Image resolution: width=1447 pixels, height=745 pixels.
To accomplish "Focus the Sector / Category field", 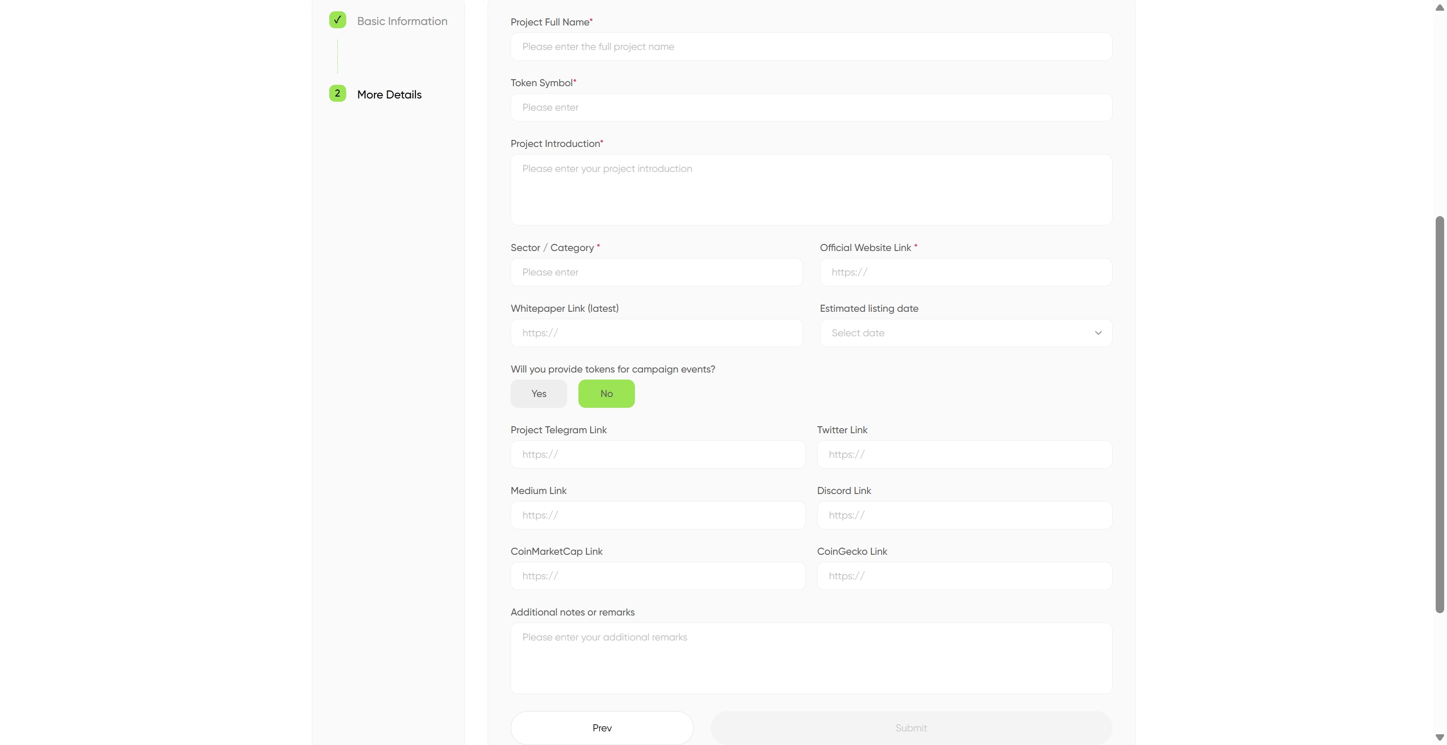I will coord(657,272).
